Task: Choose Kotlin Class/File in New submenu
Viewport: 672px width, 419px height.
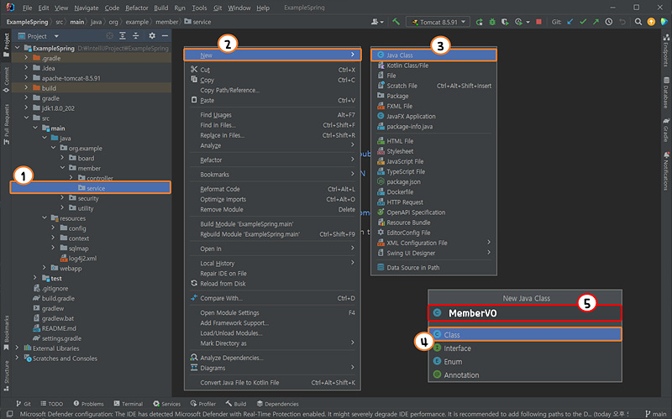Action: point(433,65)
